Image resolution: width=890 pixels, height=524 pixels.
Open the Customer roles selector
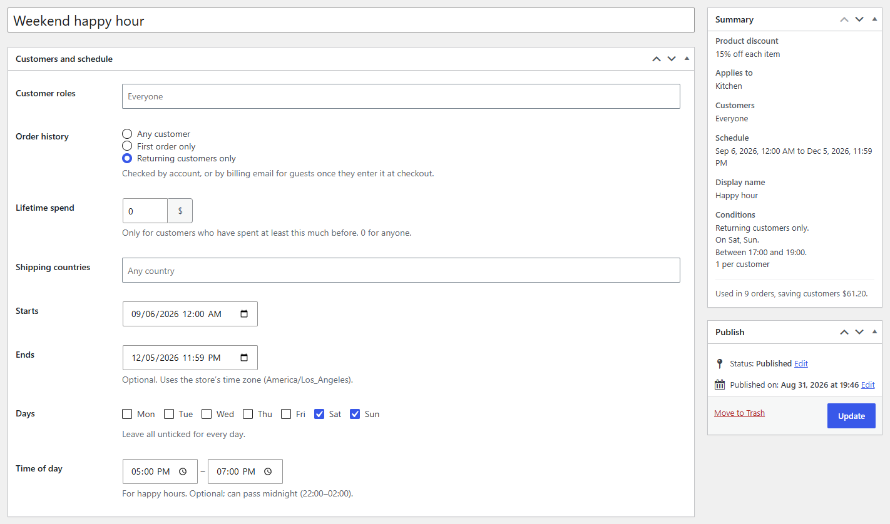(x=401, y=96)
